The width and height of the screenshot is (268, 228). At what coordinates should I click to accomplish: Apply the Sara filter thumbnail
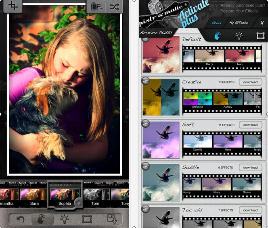[x=33, y=194]
